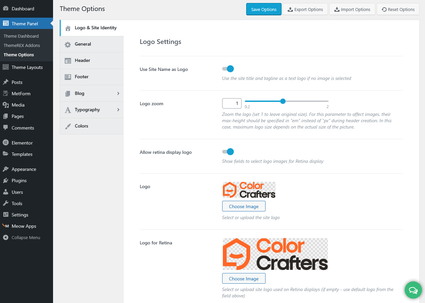Click the documents icon beside Blog
Viewport: 425px width, 303px height.
(68, 94)
